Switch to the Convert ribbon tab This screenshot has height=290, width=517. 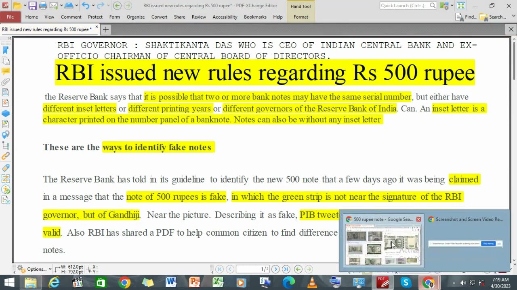(x=160, y=17)
